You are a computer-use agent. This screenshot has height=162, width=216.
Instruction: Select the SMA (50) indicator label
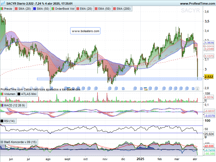(x=42, y=9)
